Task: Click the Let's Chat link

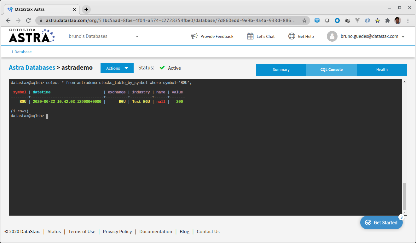Action: pyautogui.click(x=266, y=36)
